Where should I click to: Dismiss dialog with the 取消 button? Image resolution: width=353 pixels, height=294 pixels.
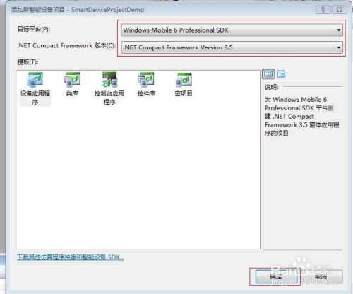coord(321,276)
